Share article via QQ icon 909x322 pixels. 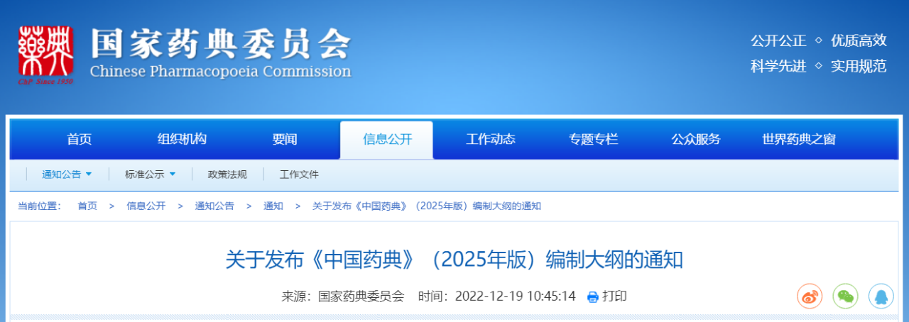click(x=881, y=296)
